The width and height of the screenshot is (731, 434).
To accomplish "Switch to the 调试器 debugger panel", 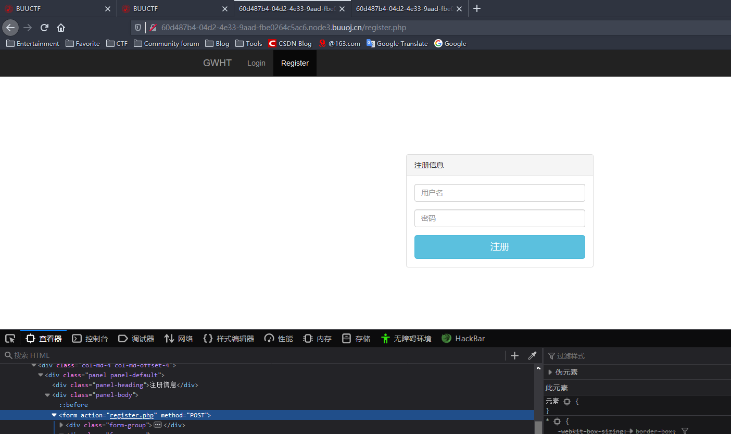I will pos(136,338).
